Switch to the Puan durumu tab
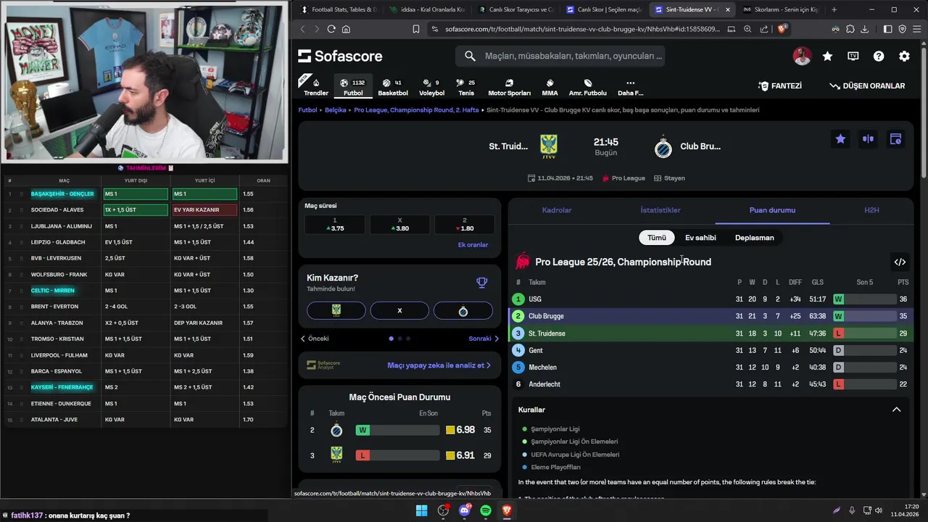Image resolution: width=928 pixels, height=522 pixels. [772, 210]
